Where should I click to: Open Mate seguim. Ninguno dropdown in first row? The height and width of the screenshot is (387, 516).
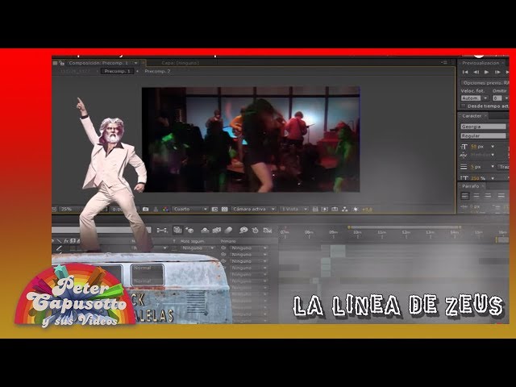coord(198,248)
